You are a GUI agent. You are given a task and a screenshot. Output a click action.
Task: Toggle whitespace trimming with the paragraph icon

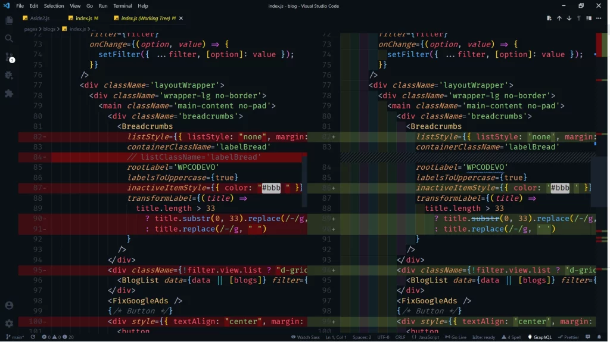click(x=579, y=18)
